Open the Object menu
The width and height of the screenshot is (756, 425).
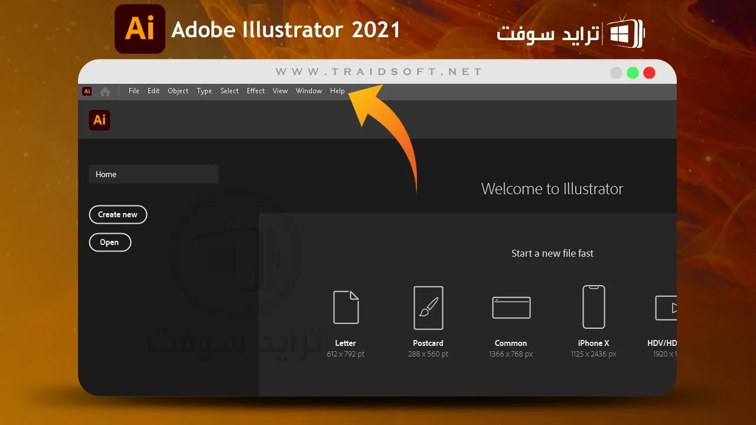(178, 91)
